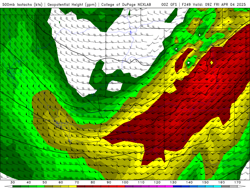250x188 pixels.
Task: Select the dark gray 160-165 kt legend swatch
Action: (x=225, y=186)
